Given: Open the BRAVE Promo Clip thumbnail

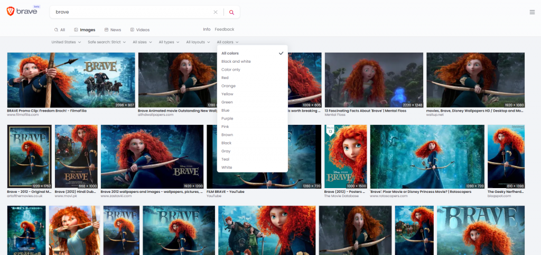Looking at the screenshot, I should click(71, 80).
